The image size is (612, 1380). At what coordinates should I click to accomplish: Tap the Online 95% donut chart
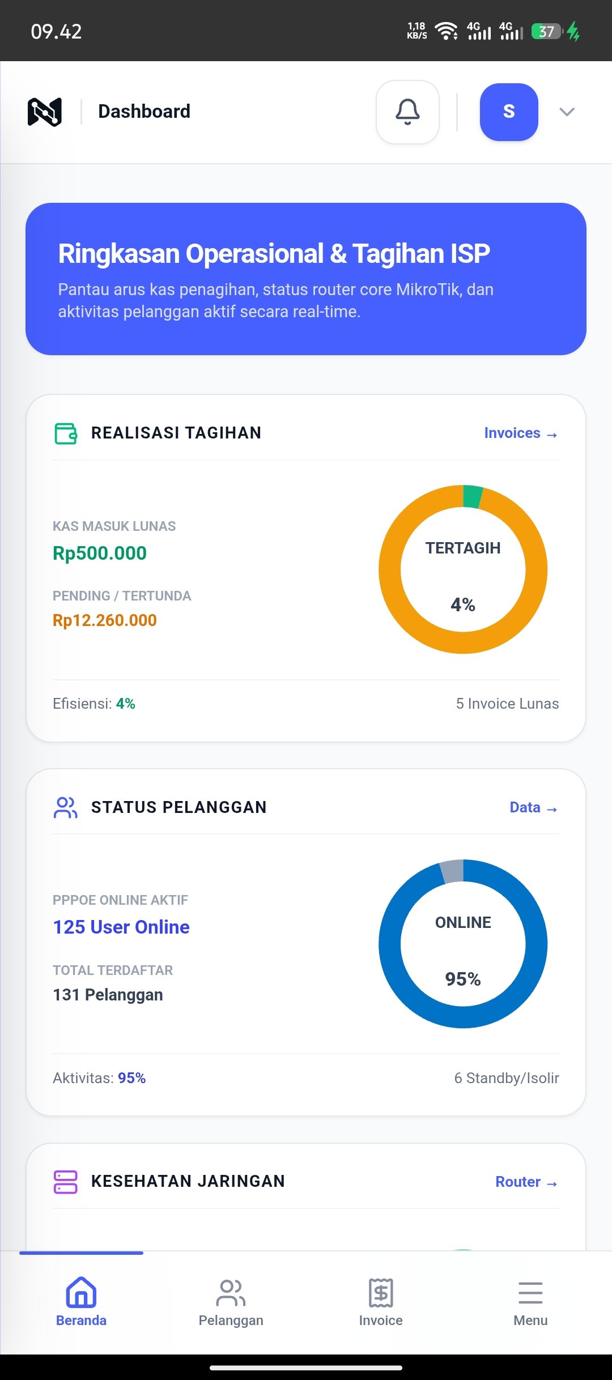pos(463,944)
